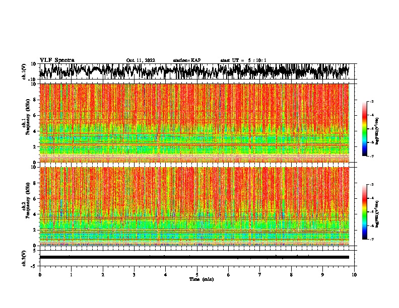Click the ch.2 spectrogram panel
Screen dimensions: 399x308
[x=194, y=206]
